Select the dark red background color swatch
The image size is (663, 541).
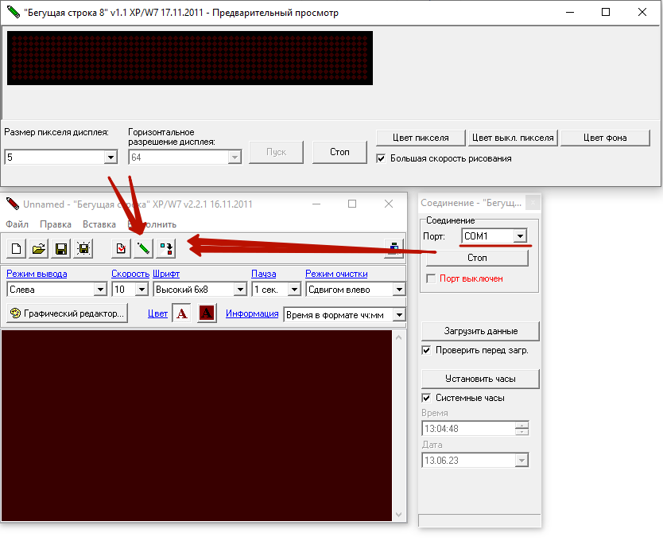[207, 313]
